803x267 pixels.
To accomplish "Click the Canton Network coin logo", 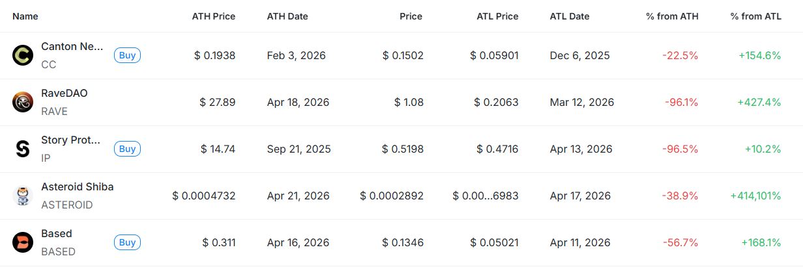I will [23, 55].
